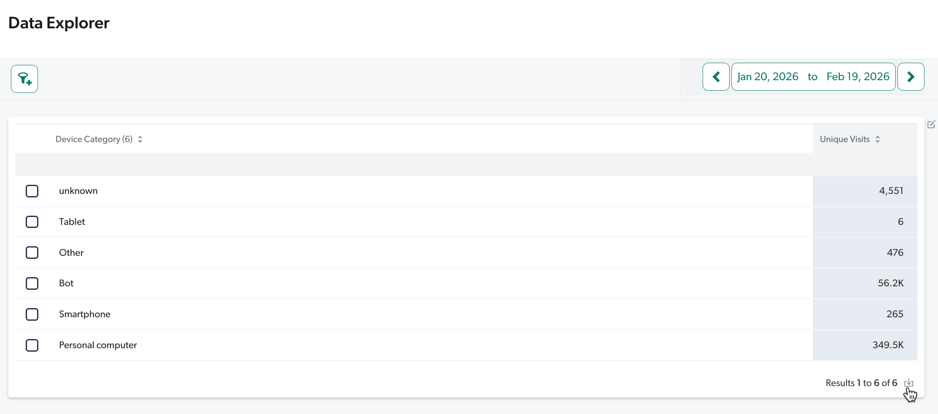
Task: Open the date range selector
Action: point(813,76)
